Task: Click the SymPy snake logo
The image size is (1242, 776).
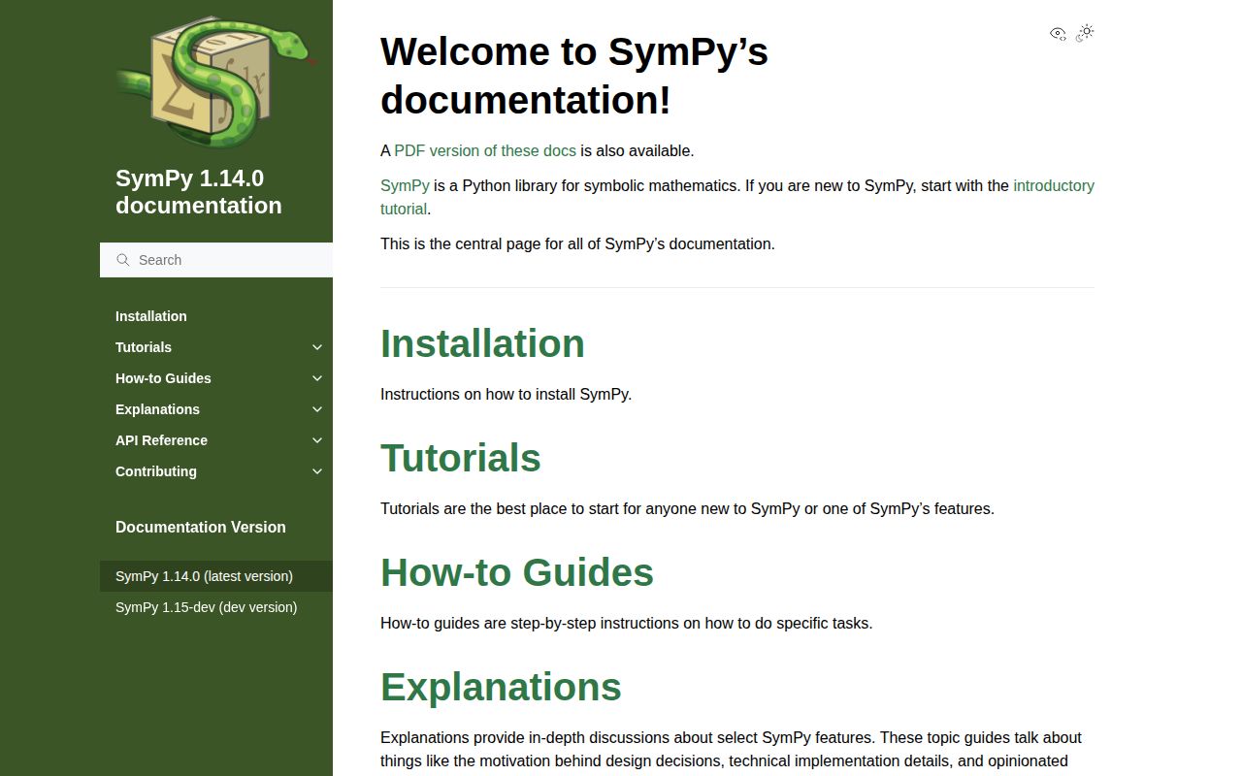Action: (216, 83)
